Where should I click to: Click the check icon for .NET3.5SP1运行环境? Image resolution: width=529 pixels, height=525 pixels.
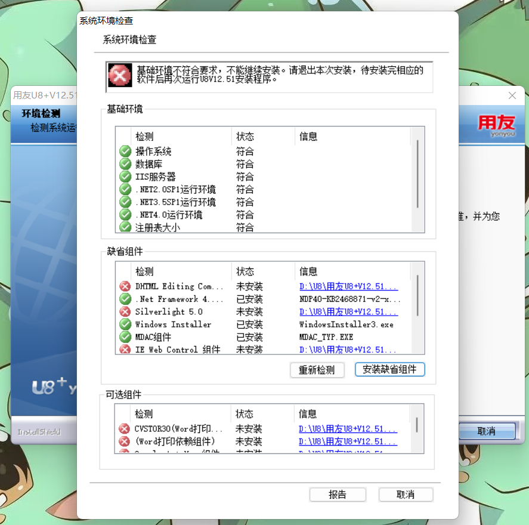pyautogui.click(x=125, y=202)
